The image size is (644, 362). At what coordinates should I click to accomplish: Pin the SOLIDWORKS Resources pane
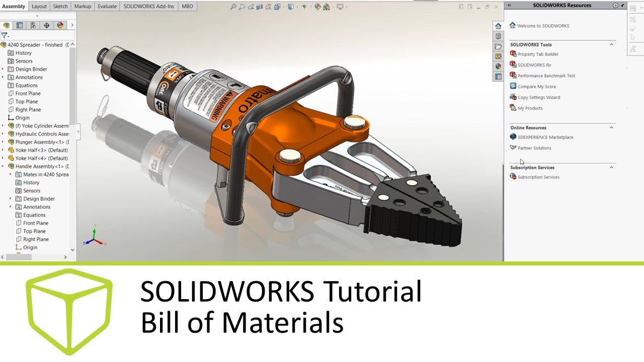622,5
